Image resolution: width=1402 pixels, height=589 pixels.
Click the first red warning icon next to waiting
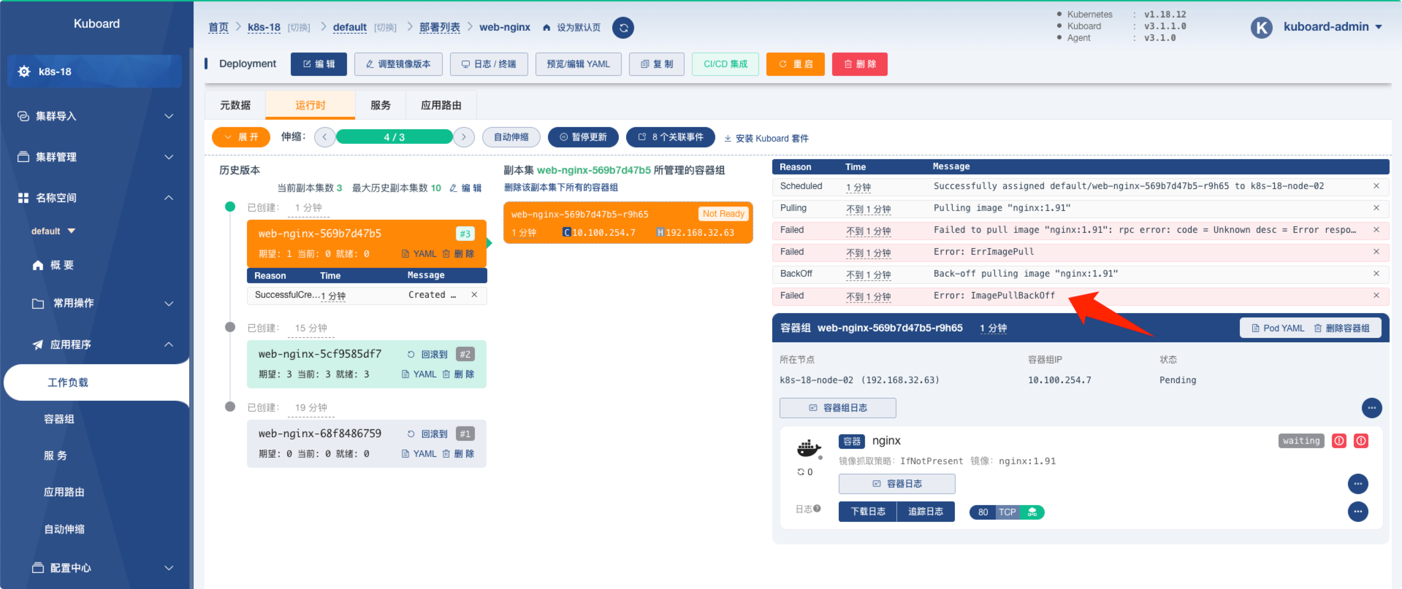1339,440
